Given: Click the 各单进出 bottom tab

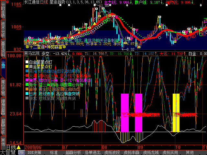Looking at the screenshot, I should pos(93,152).
